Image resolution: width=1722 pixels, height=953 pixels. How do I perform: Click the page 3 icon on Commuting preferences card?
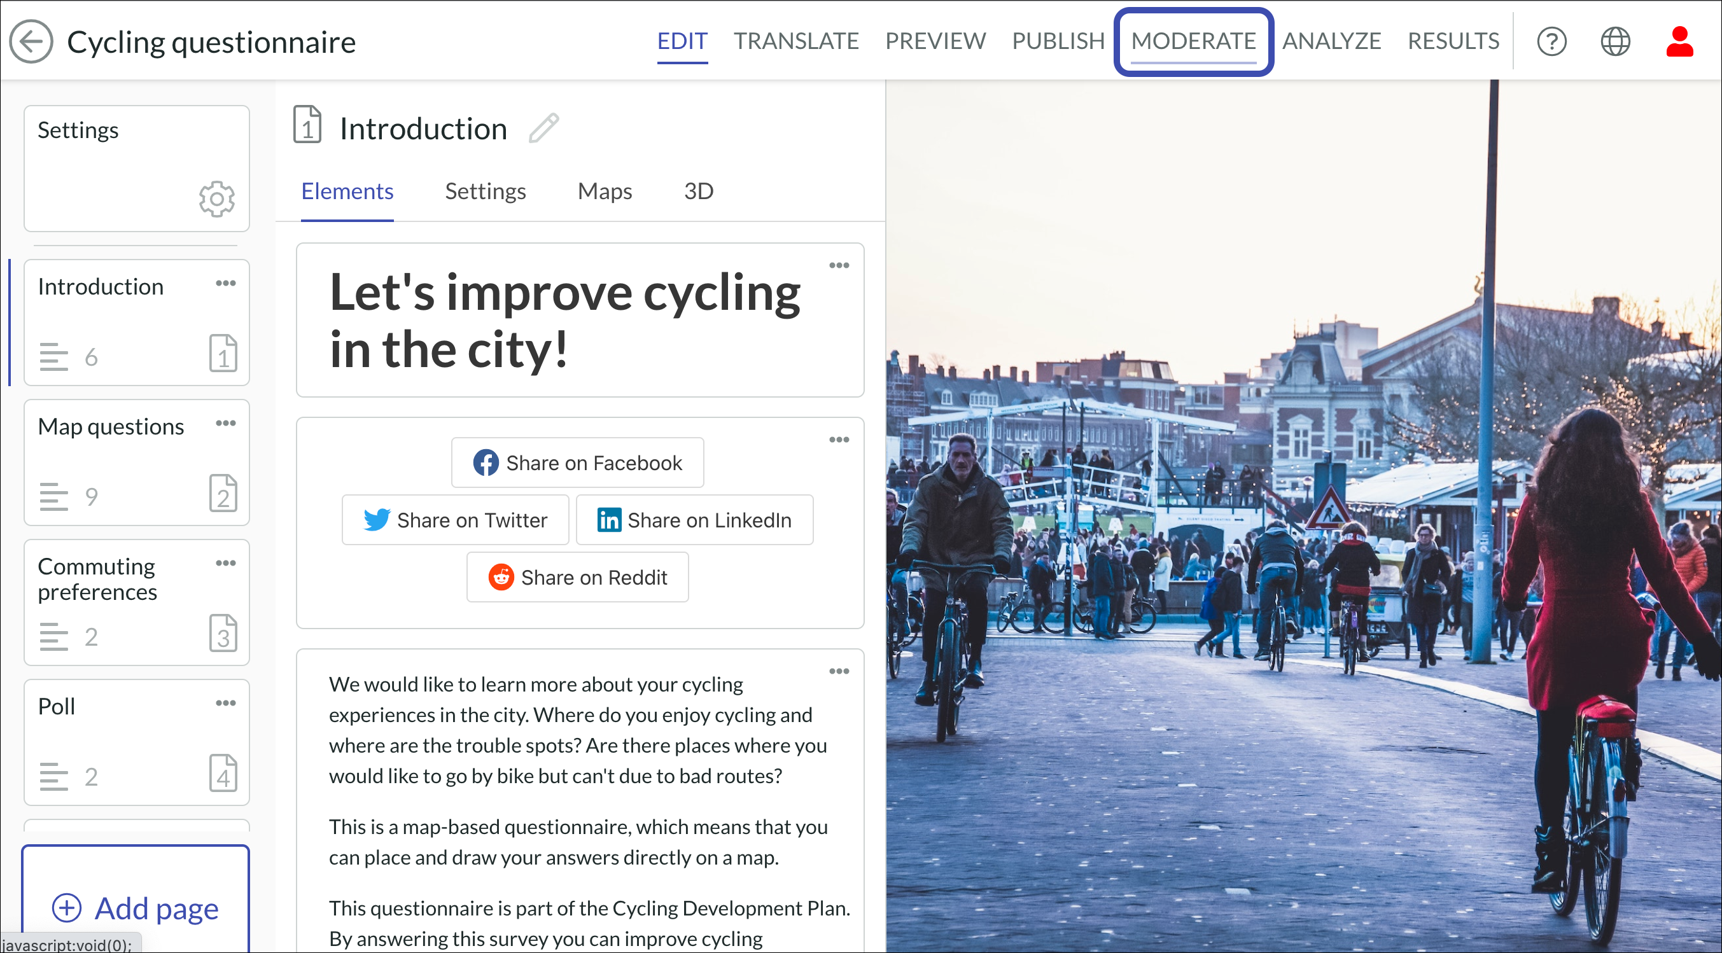coord(223,633)
